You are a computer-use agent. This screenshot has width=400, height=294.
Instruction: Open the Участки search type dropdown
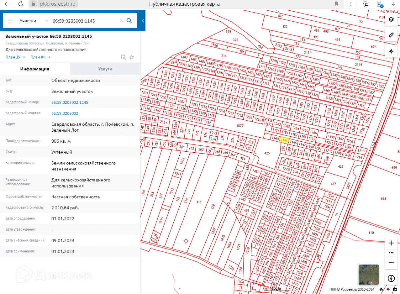tap(34, 21)
